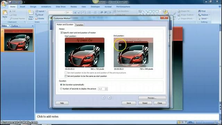Click the Slide Sorter view icon
This screenshot has height=125, width=222.
[182, 122]
